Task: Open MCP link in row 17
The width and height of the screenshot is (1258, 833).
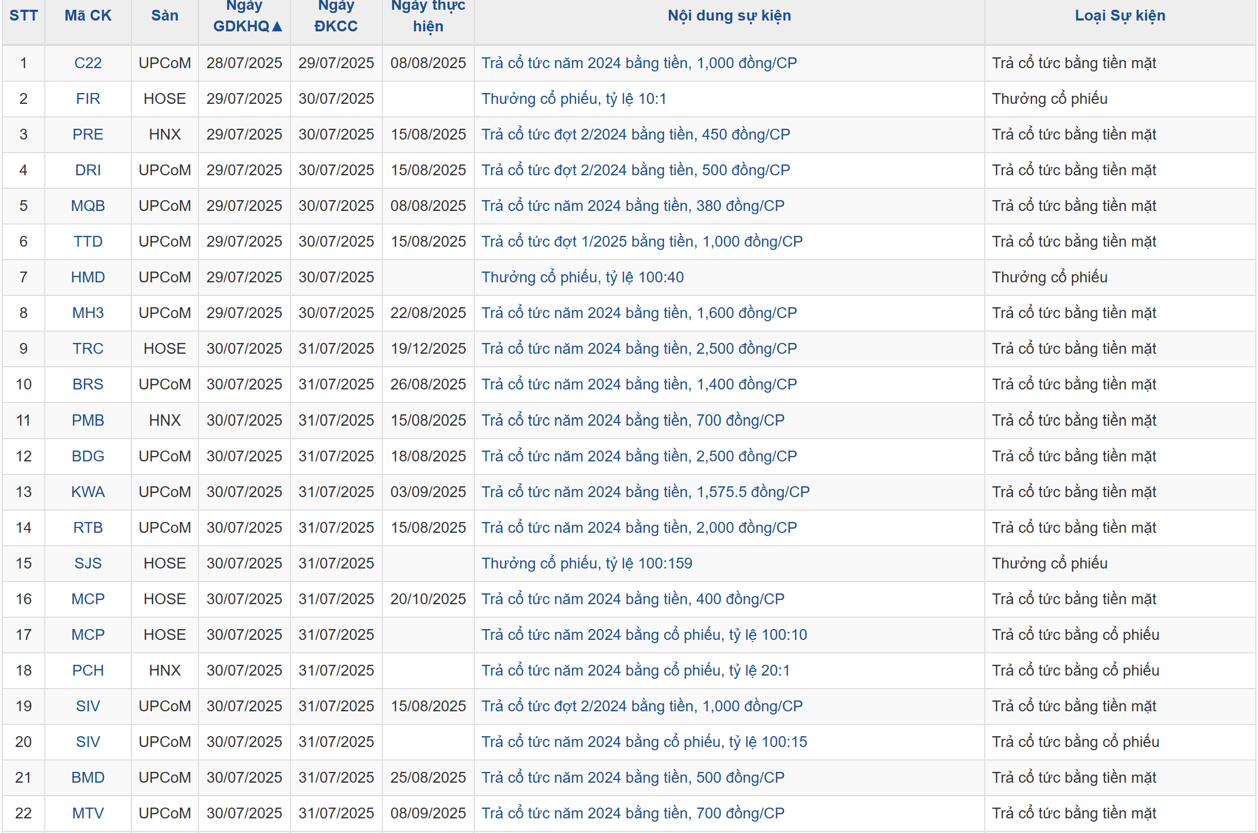Action: tap(88, 635)
